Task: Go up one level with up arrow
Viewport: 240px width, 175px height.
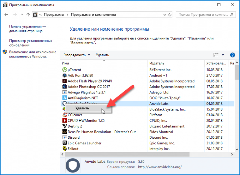Action: click(28, 15)
